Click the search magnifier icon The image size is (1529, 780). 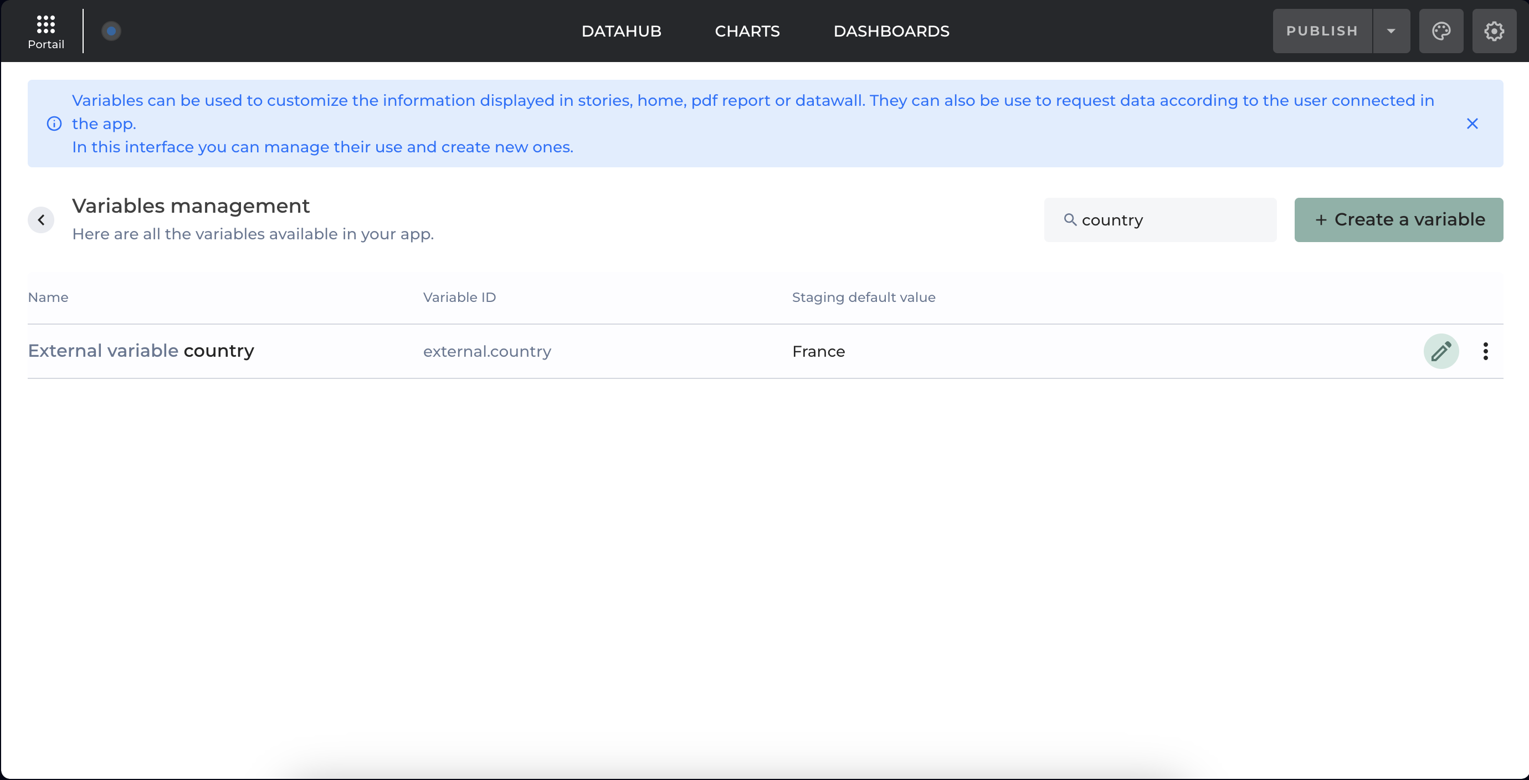click(1070, 219)
